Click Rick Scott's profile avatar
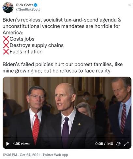 pyautogui.click(x=8, y=7)
